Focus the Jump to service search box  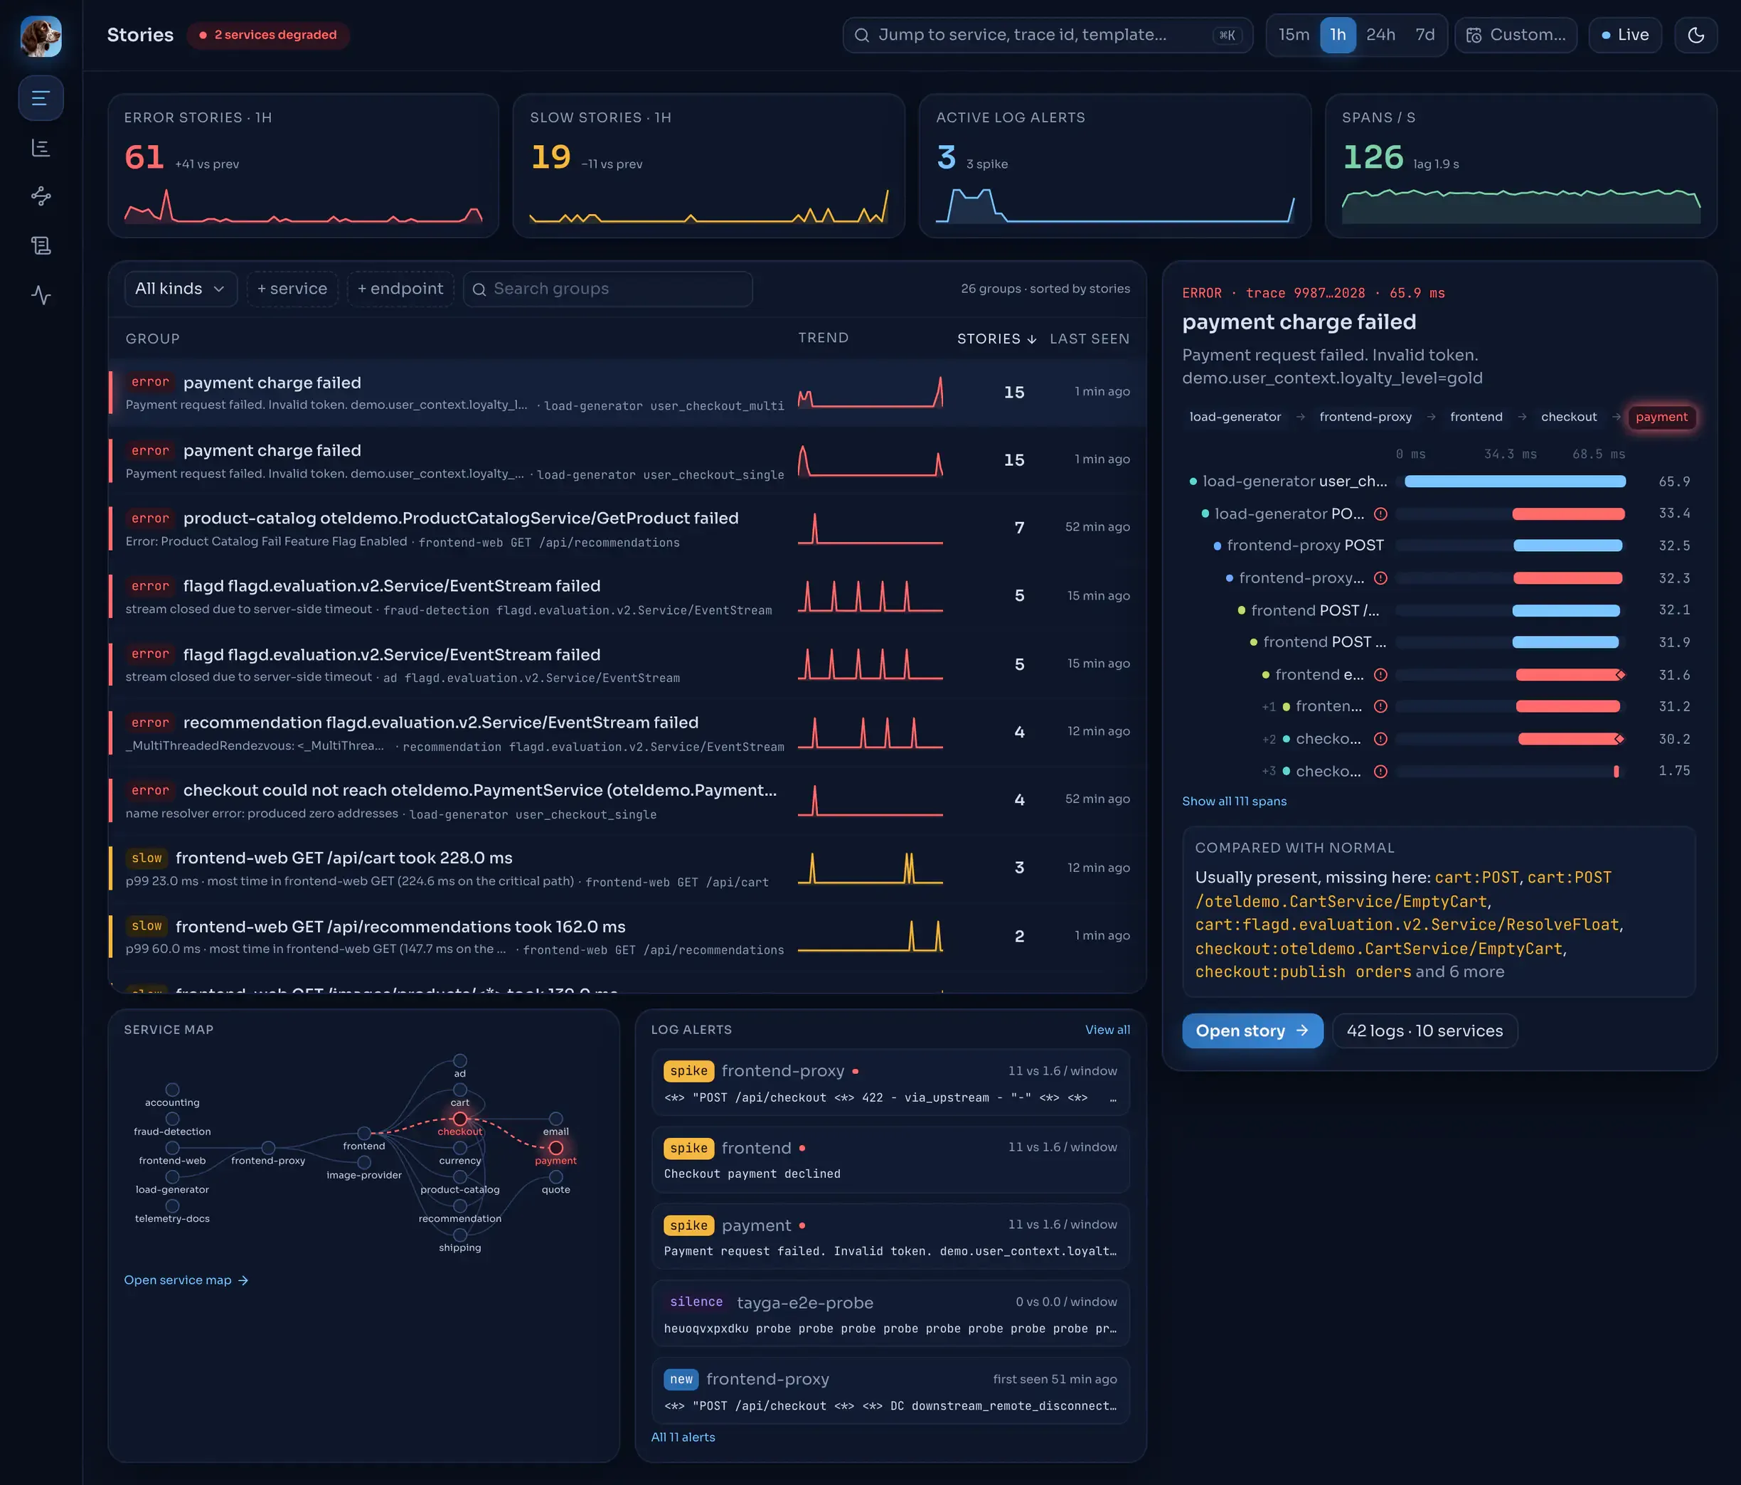pyautogui.click(x=1047, y=36)
